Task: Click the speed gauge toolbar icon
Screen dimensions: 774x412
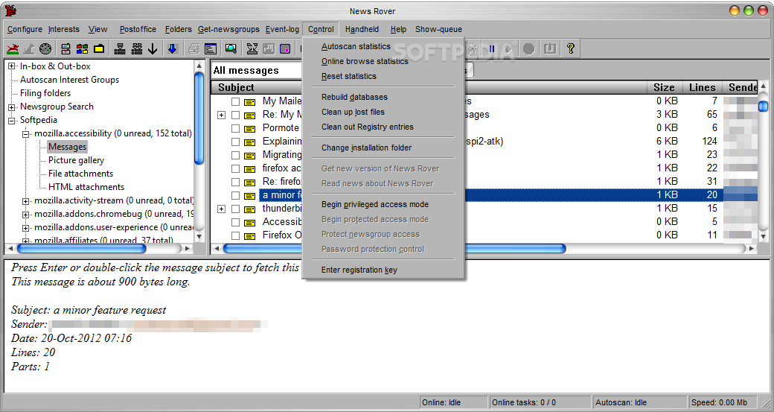Action: (45, 48)
